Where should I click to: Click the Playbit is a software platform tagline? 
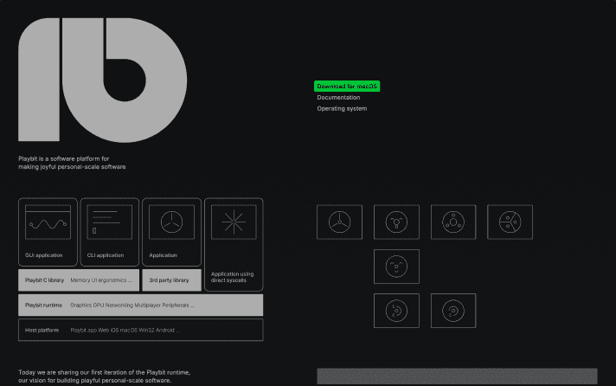click(x=72, y=163)
